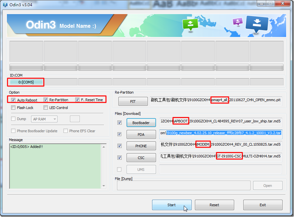This screenshot has width=294, height=217.
Task: Open the AP RAM dropdown
Action: pyautogui.click(x=44, y=119)
